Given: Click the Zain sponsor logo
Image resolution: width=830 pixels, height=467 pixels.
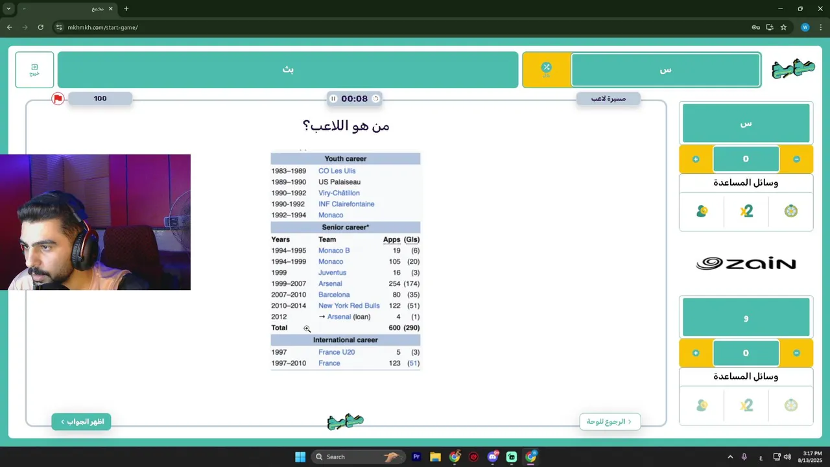Looking at the screenshot, I should tap(746, 263).
